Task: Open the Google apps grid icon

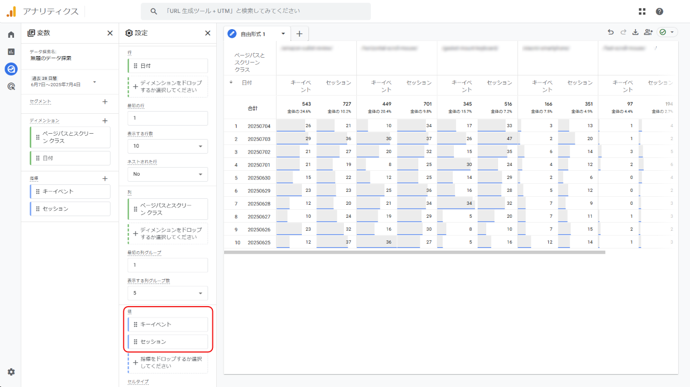Action: click(x=642, y=11)
